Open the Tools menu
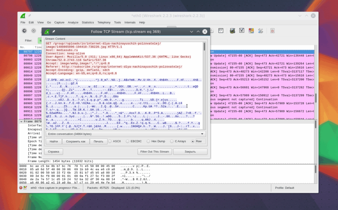This screenshot has height=210, width=338. point(118,22)
